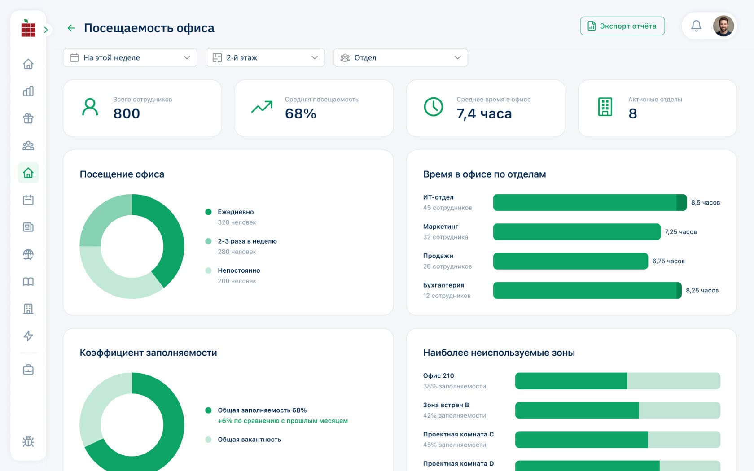754x471 pixels.
Task: Click the Непостоянно legend dot
Action: pyautogui.click(x=208, y=270)
